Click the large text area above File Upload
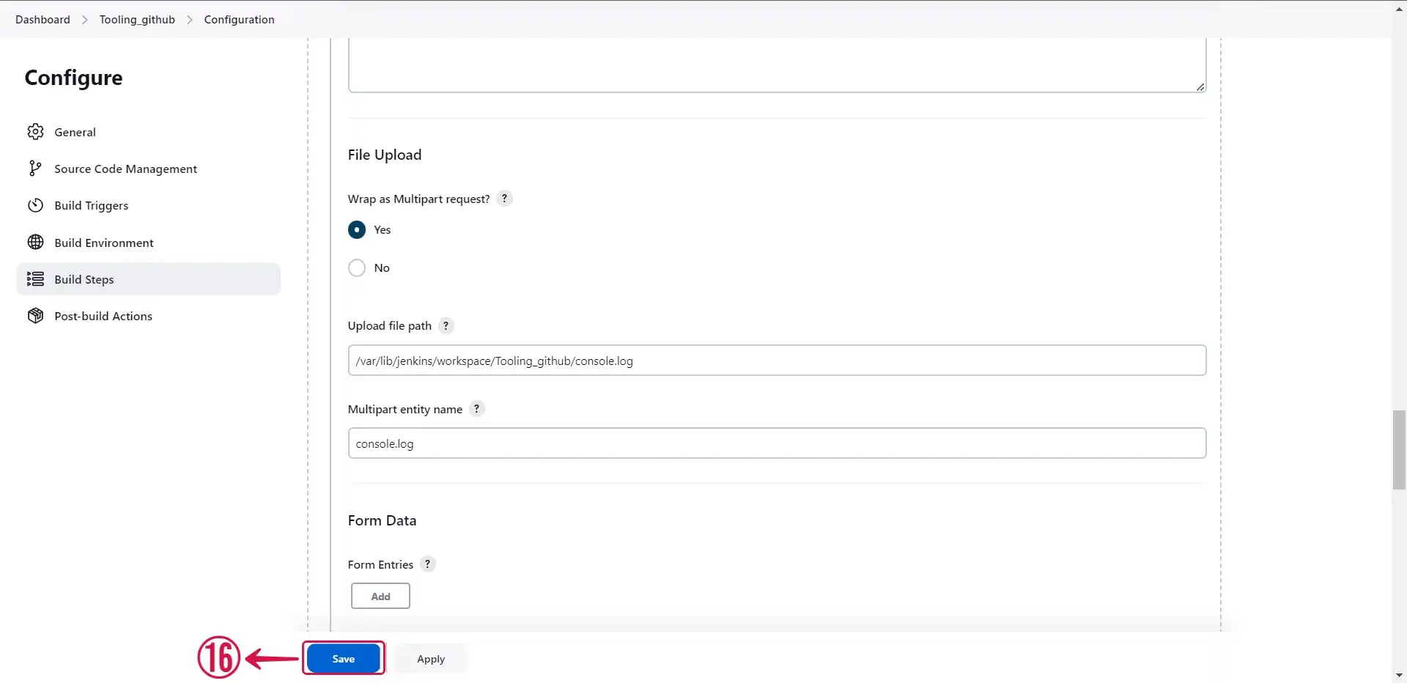The height and width of the screenshot is (683, 1407). (777, 64)
